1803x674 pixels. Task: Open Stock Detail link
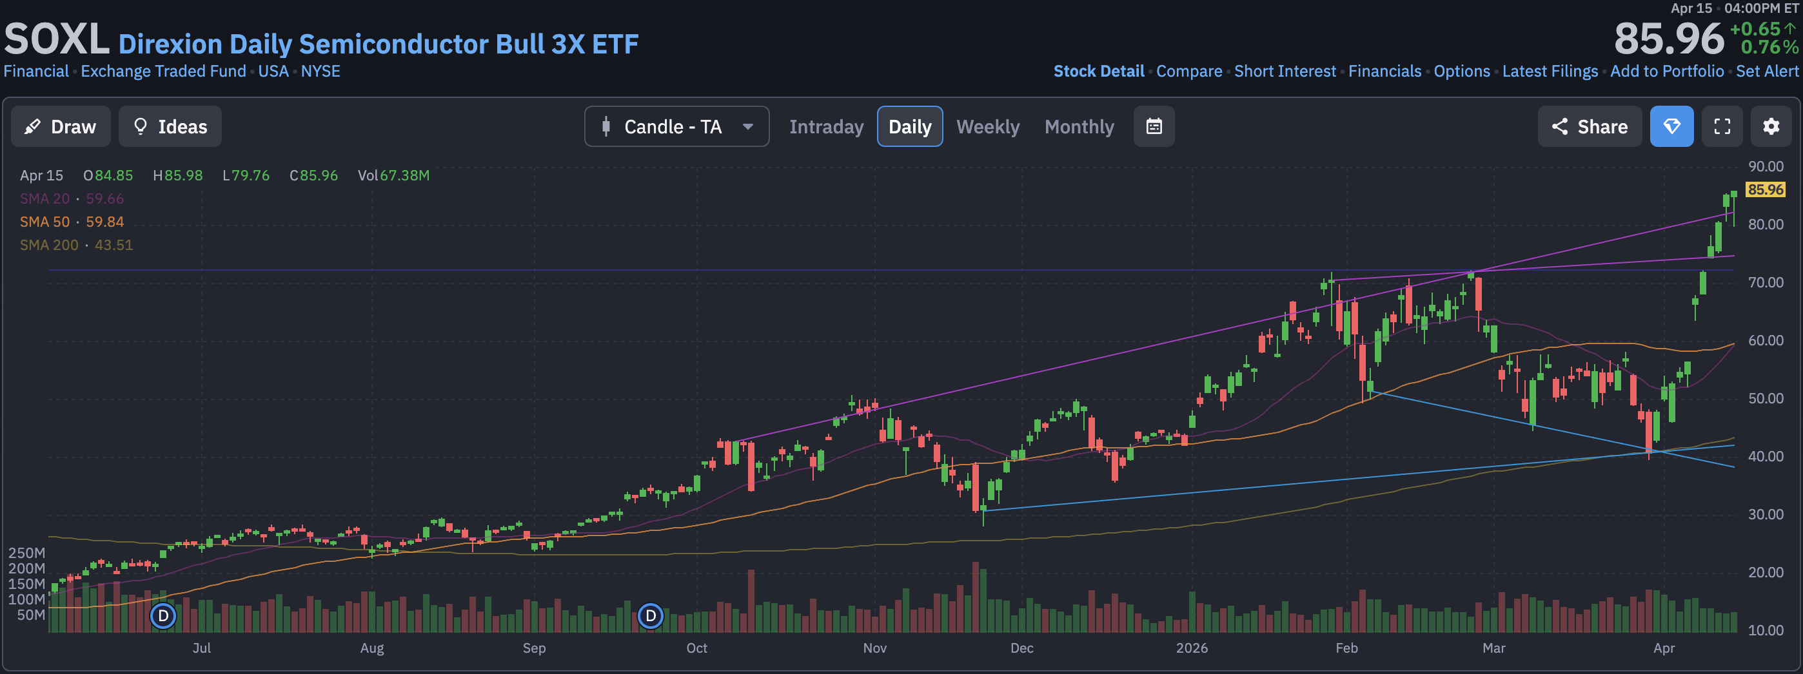point(1099,72)
